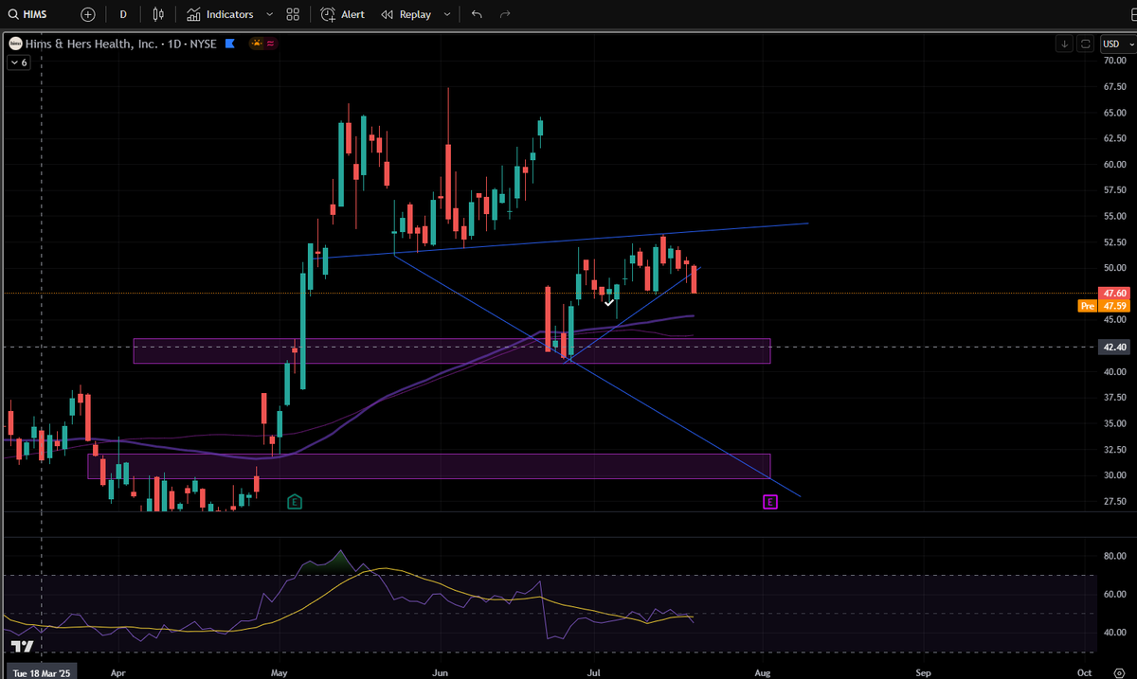
Task: Click the 70.00 price scale label
Action: click(1114, 61)
